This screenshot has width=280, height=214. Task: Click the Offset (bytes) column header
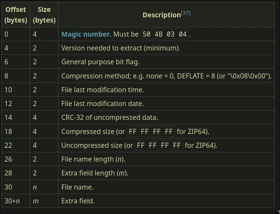(16, 15)
